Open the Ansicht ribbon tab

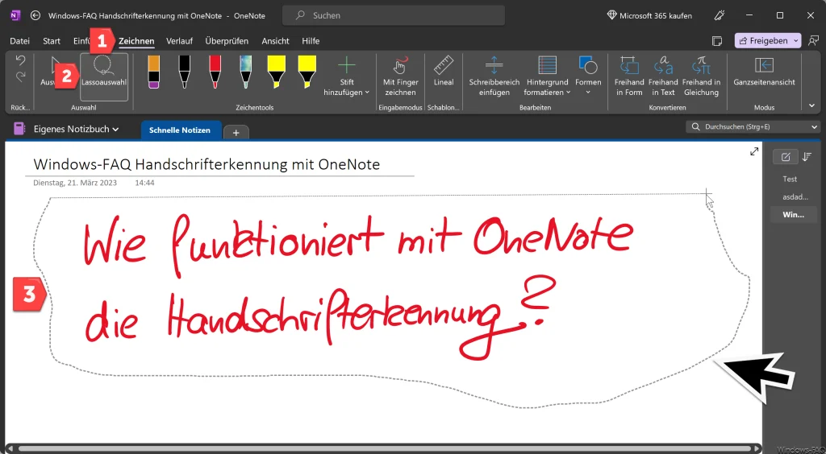pyautogui.click(x=276, y=41)
